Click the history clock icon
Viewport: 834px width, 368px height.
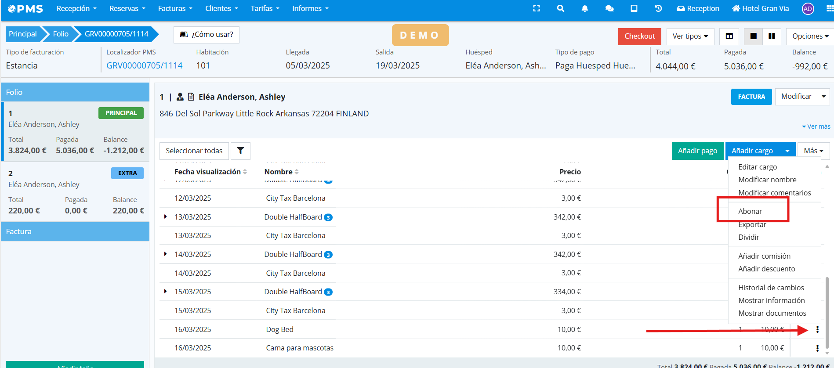(658, 8)
